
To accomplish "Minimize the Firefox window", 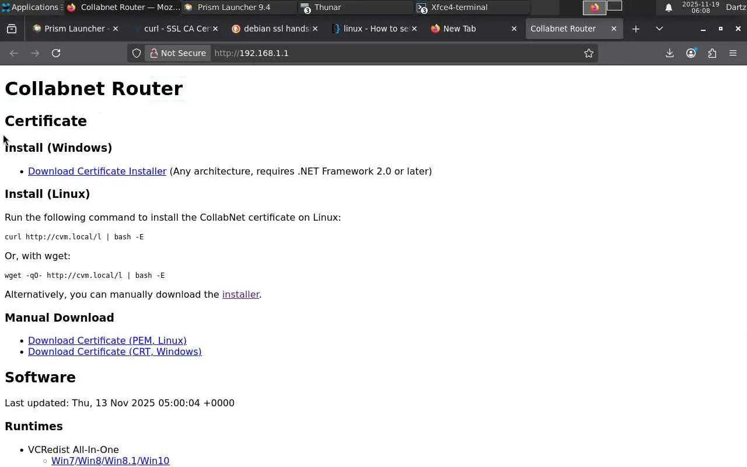I will click(x=703, y=29).
